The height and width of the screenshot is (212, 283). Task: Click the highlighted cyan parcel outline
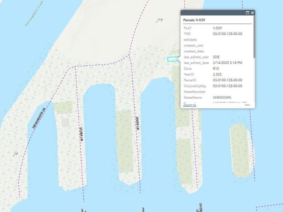tap(173, 59)
